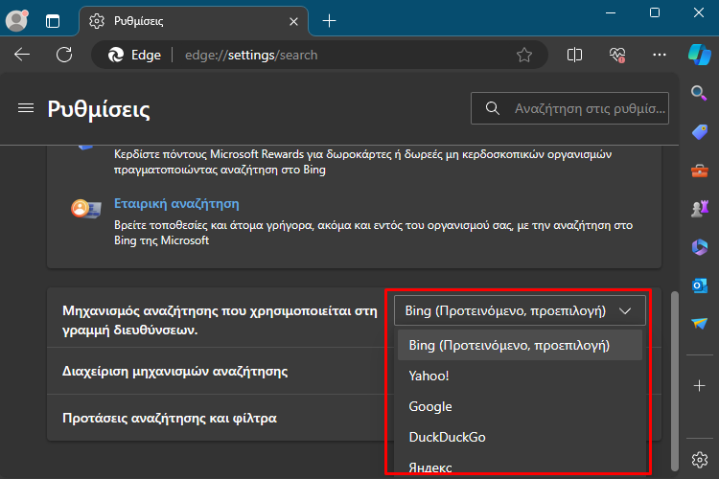Click the Εταιρική αναζήτηση person icon
Viewport: 719px width, 479px height.
85,208
